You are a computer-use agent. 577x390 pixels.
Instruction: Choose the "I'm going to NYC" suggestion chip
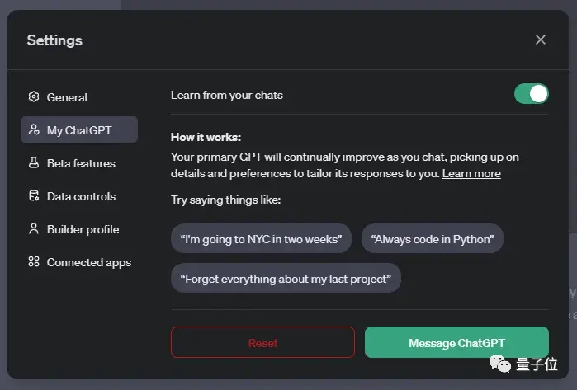(x=261, y=239)
